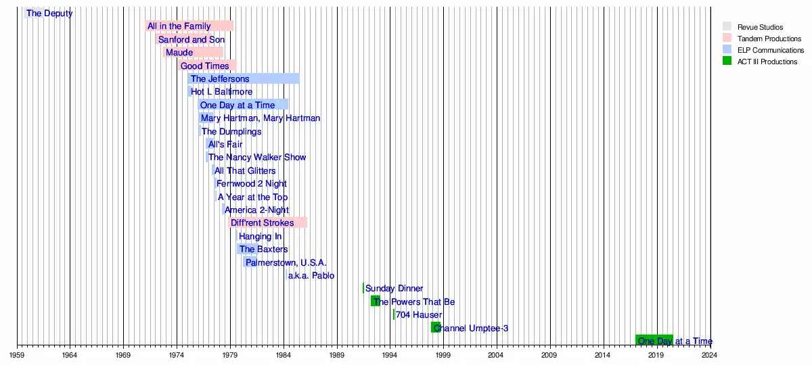
Task: Click the green 704 Hauser timeline bar
Action: [394, 315]
